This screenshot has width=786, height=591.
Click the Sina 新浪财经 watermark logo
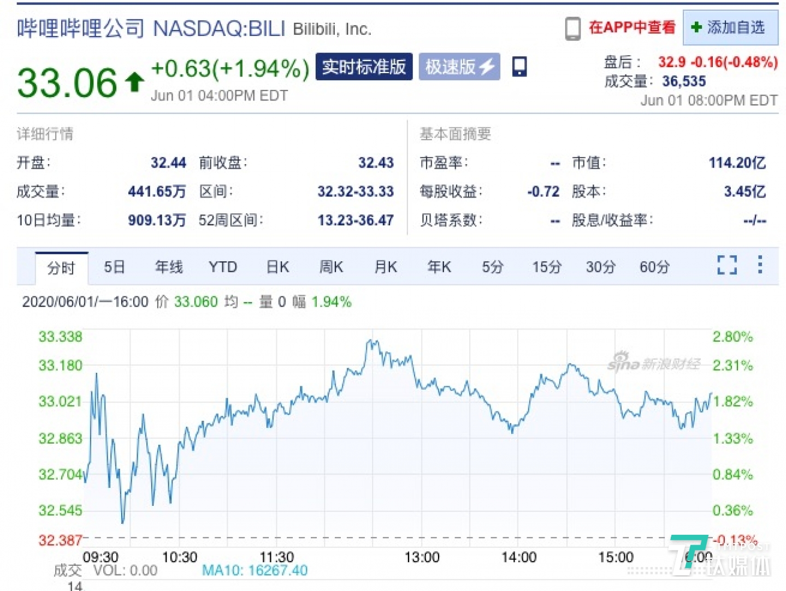pyautogui.click(x=653, y=363)
